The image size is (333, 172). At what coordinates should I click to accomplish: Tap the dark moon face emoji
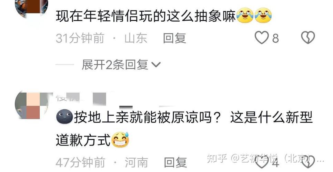pos(64,117)
